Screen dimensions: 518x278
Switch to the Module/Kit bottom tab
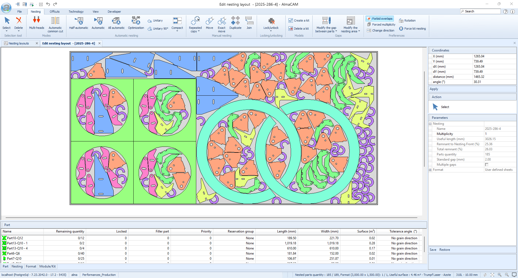click(x=48, y=266)
